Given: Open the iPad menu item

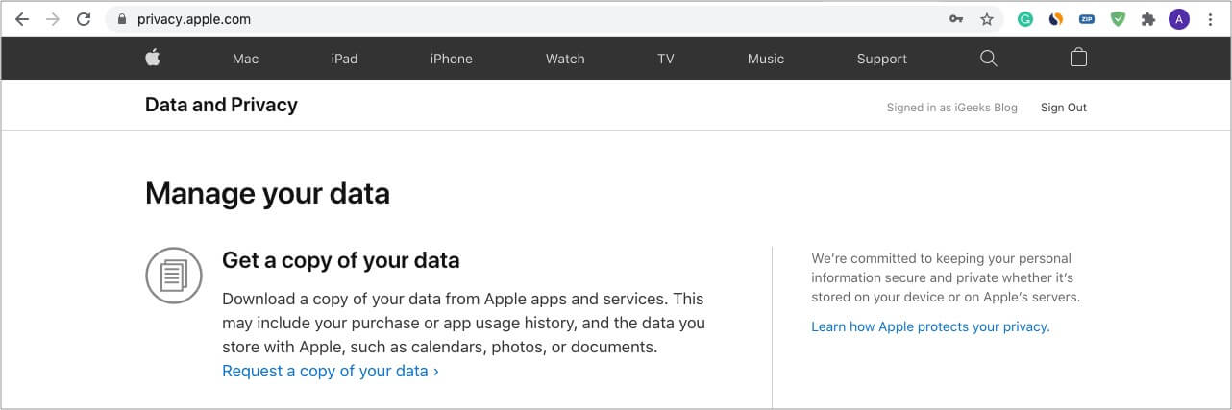Looking at the screenshot, I should coord(344,59).
